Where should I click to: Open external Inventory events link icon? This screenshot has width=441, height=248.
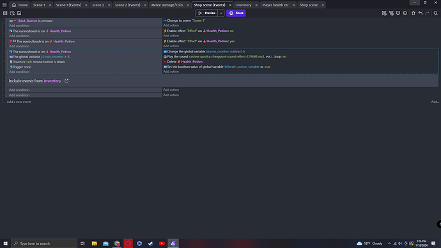coord(66,81)
